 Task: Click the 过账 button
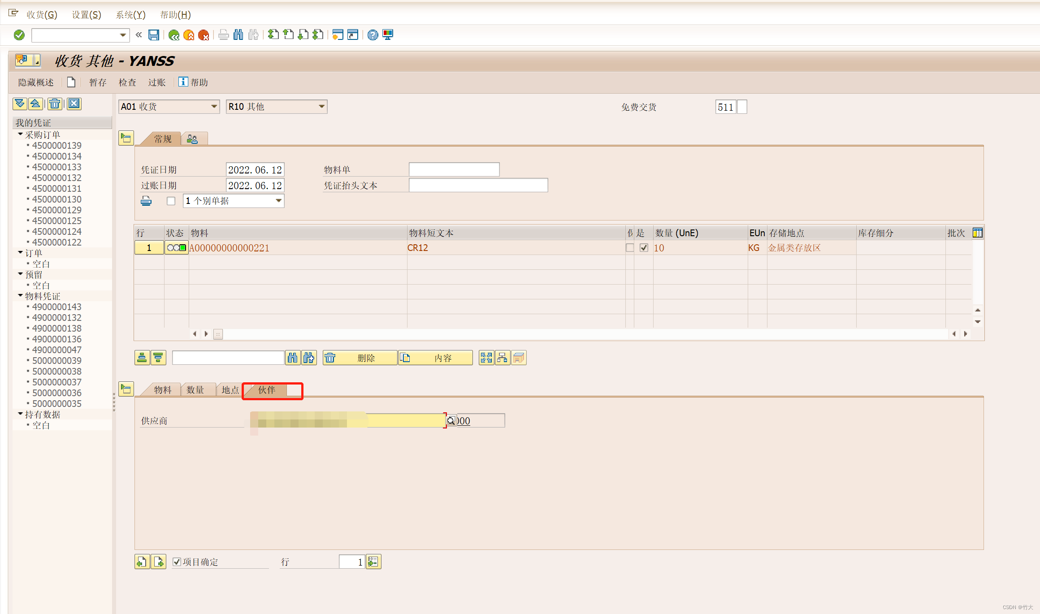coord(157,82)
